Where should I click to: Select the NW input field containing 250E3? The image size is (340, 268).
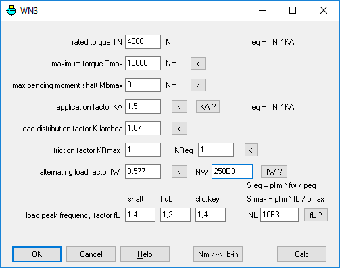pyautogui.click(x=232, y=171)
